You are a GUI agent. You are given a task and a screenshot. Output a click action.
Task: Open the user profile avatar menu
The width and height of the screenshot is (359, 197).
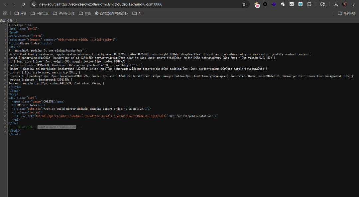point(345,4)
